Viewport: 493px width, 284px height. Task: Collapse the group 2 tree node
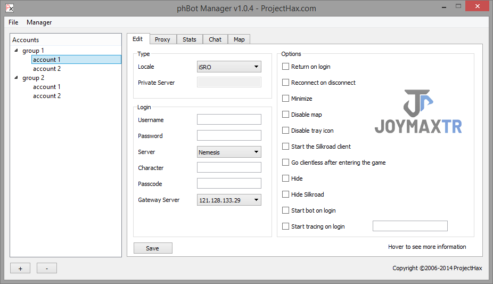(x=17, y=78)
